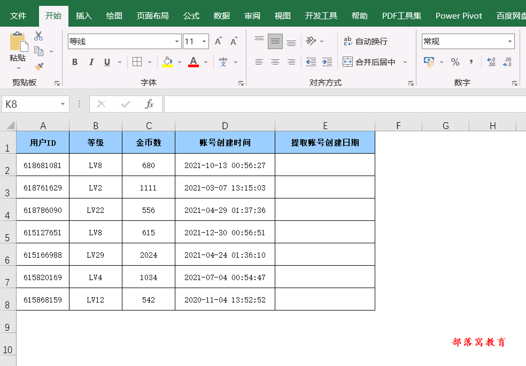The height and width of the screenshot is (366, 526).
Task: Toggle middle vertical alignment
Action: pos(275,41)
